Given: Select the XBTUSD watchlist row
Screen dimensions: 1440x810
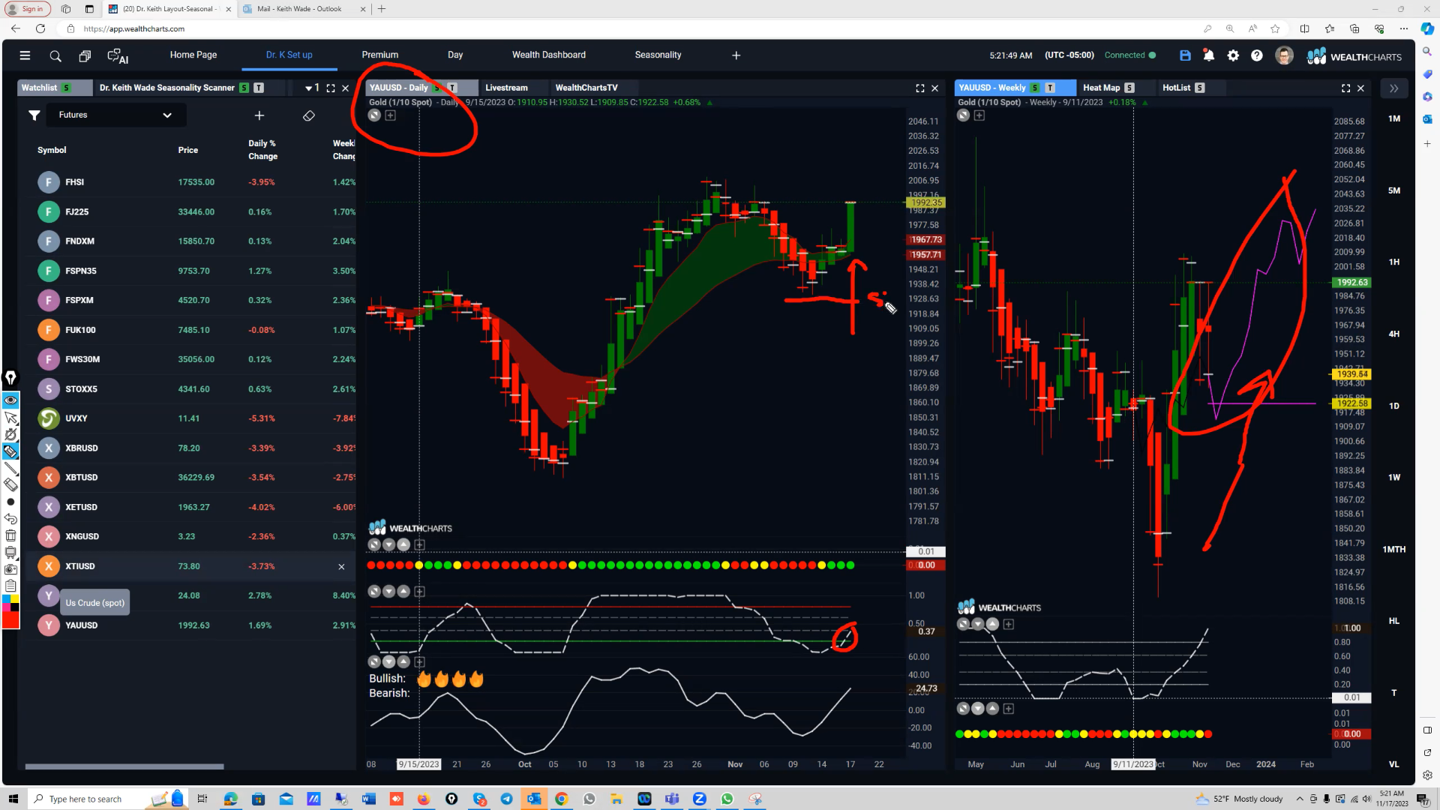Looking at the screenshot, I should (191, 478).
